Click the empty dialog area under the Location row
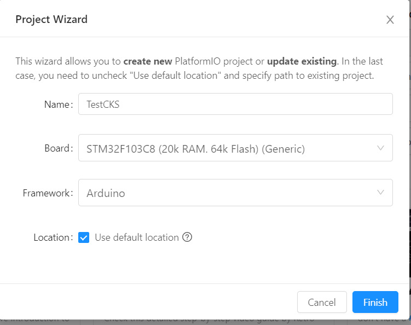This screenshot has height=325, width=411. [205, 263]
